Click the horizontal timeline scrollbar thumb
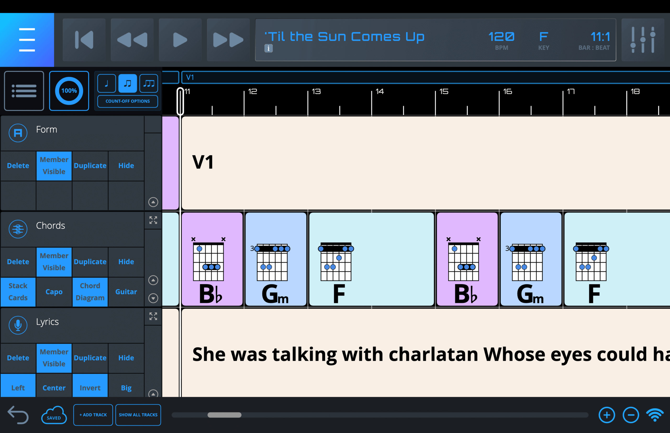 tap(225, 415)
